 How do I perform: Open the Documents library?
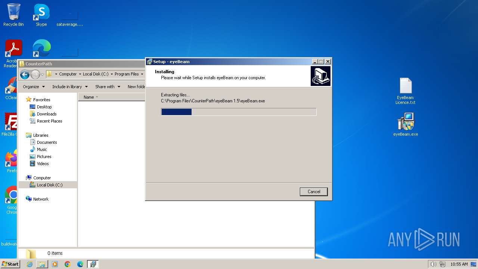pos(47,142)
